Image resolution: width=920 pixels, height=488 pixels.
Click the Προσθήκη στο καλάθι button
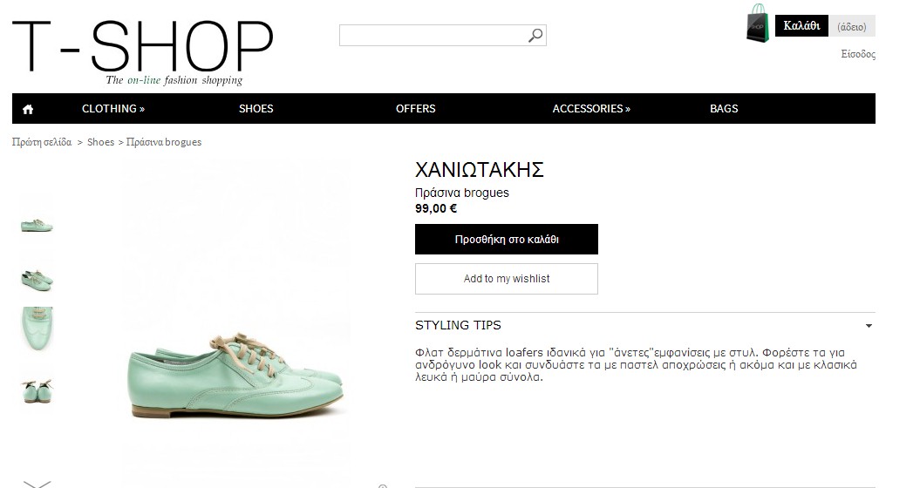click(507, 240)
